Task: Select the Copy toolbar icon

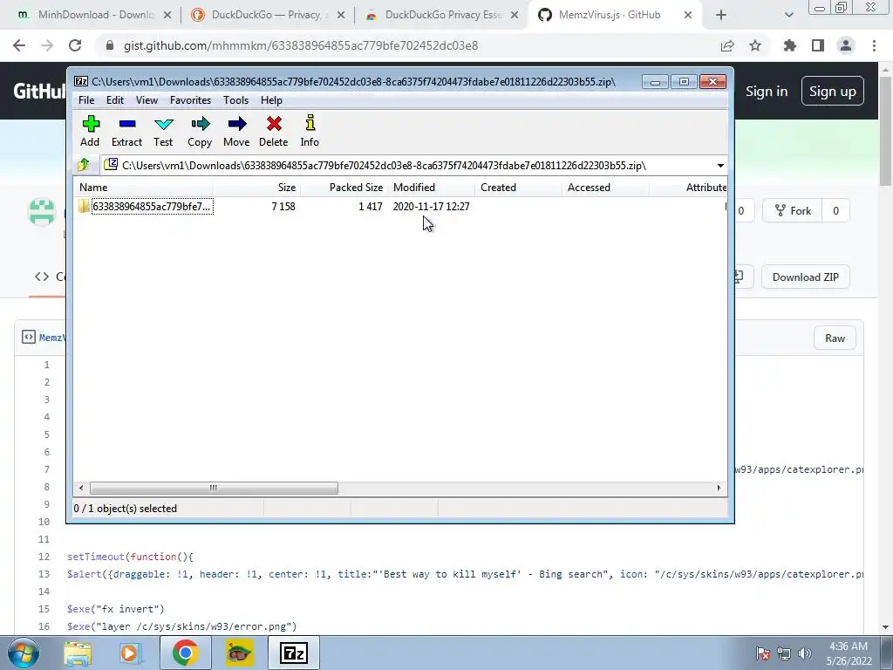Action: click(x=200, y=132)
